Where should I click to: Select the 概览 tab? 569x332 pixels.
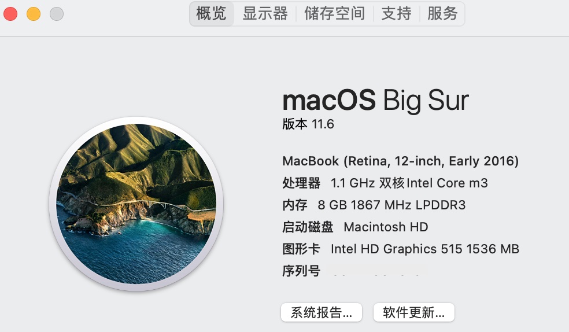point(212,14)
